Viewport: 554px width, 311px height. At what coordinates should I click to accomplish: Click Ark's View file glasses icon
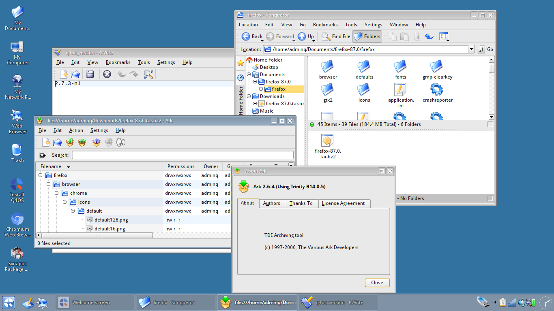pos(120,142)
